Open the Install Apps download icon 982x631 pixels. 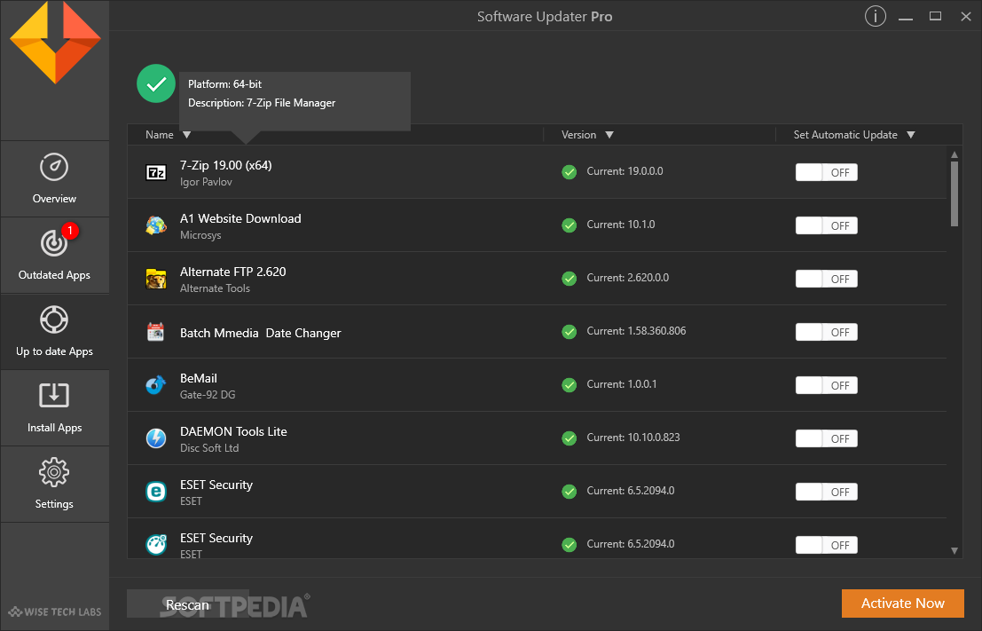[54, 396]
